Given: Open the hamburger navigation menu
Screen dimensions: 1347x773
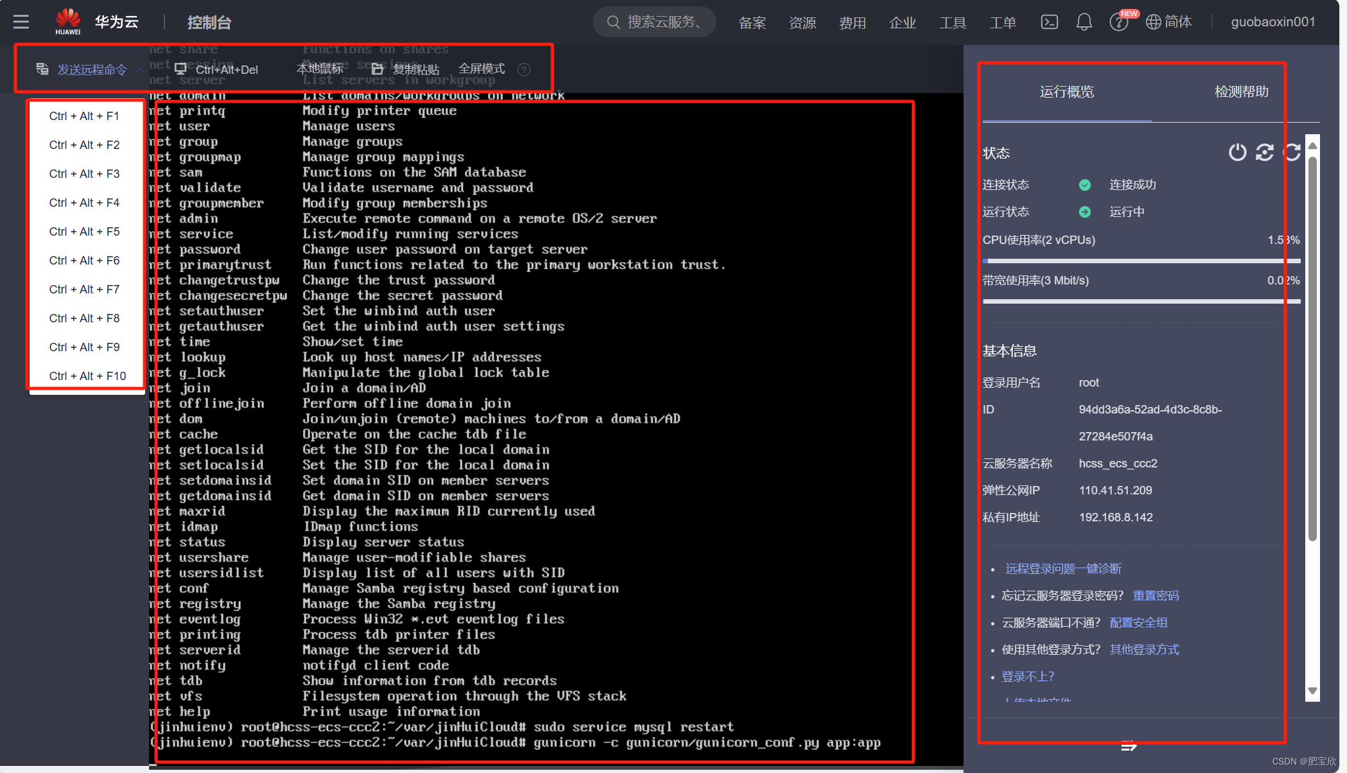Looking at the screenshot, I should [21, 22].
